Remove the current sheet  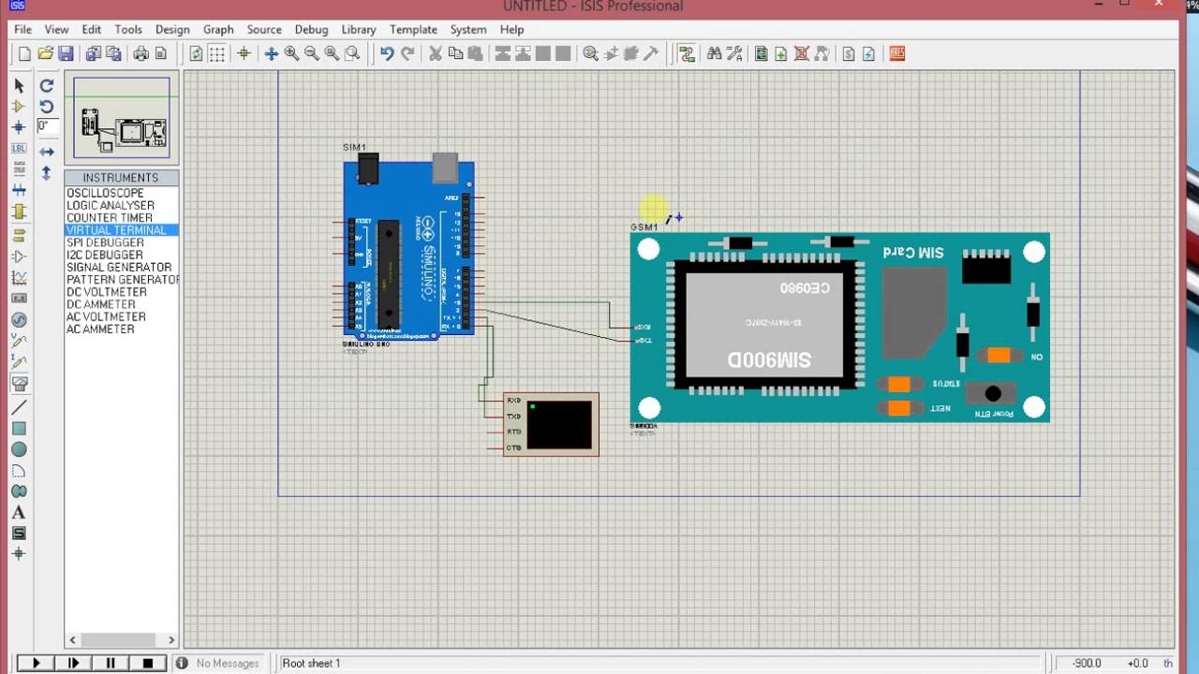coord(802,53)
